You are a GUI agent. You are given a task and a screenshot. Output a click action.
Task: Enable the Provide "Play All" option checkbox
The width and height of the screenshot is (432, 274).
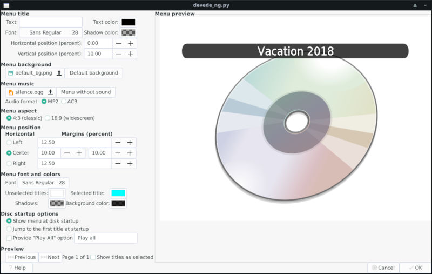coord(9,238)
